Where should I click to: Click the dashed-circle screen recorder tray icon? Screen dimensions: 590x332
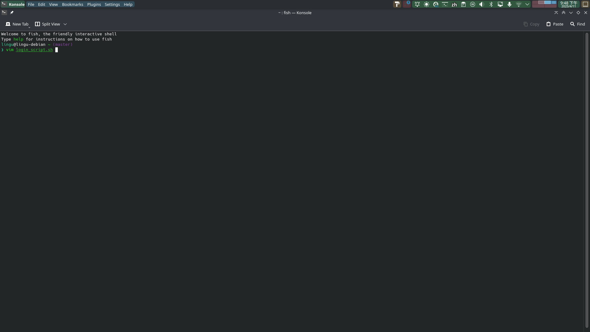pos(427,4)
